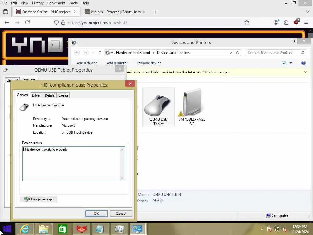Viewport: 313px width, 235px height.
Task: Click the Device status scroll down arrow
Action: point(122,178)
